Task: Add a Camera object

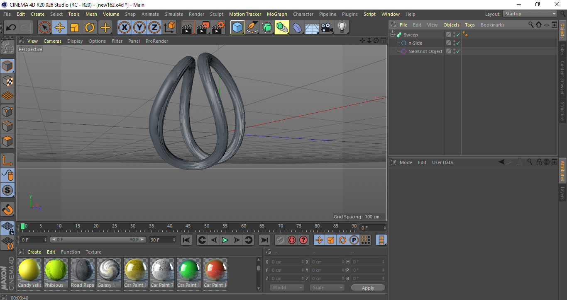Action: (x=327, y=28)
